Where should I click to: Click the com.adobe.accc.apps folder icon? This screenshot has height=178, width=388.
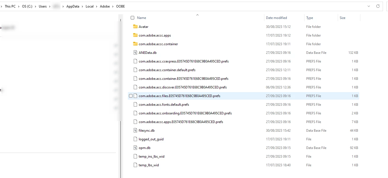click(135, 35)
